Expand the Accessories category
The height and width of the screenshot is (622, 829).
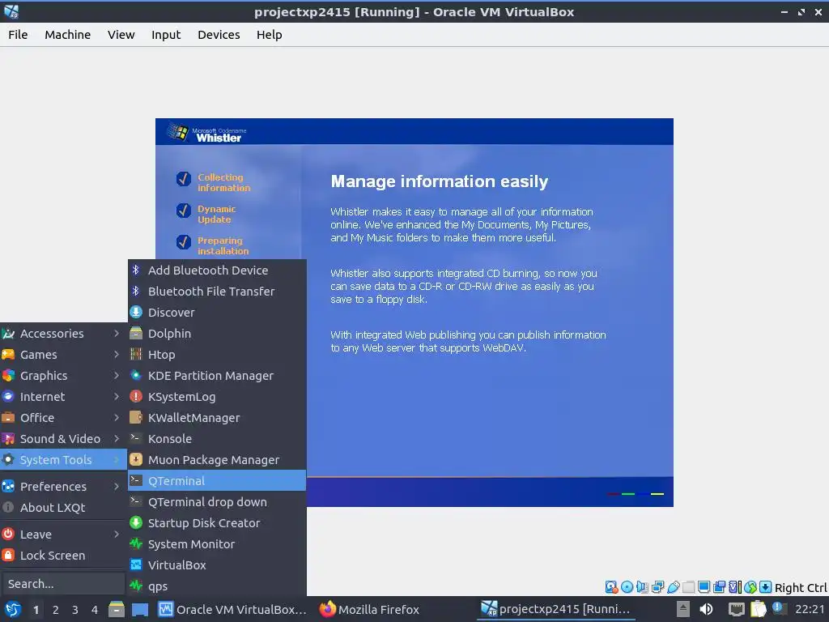63,334
